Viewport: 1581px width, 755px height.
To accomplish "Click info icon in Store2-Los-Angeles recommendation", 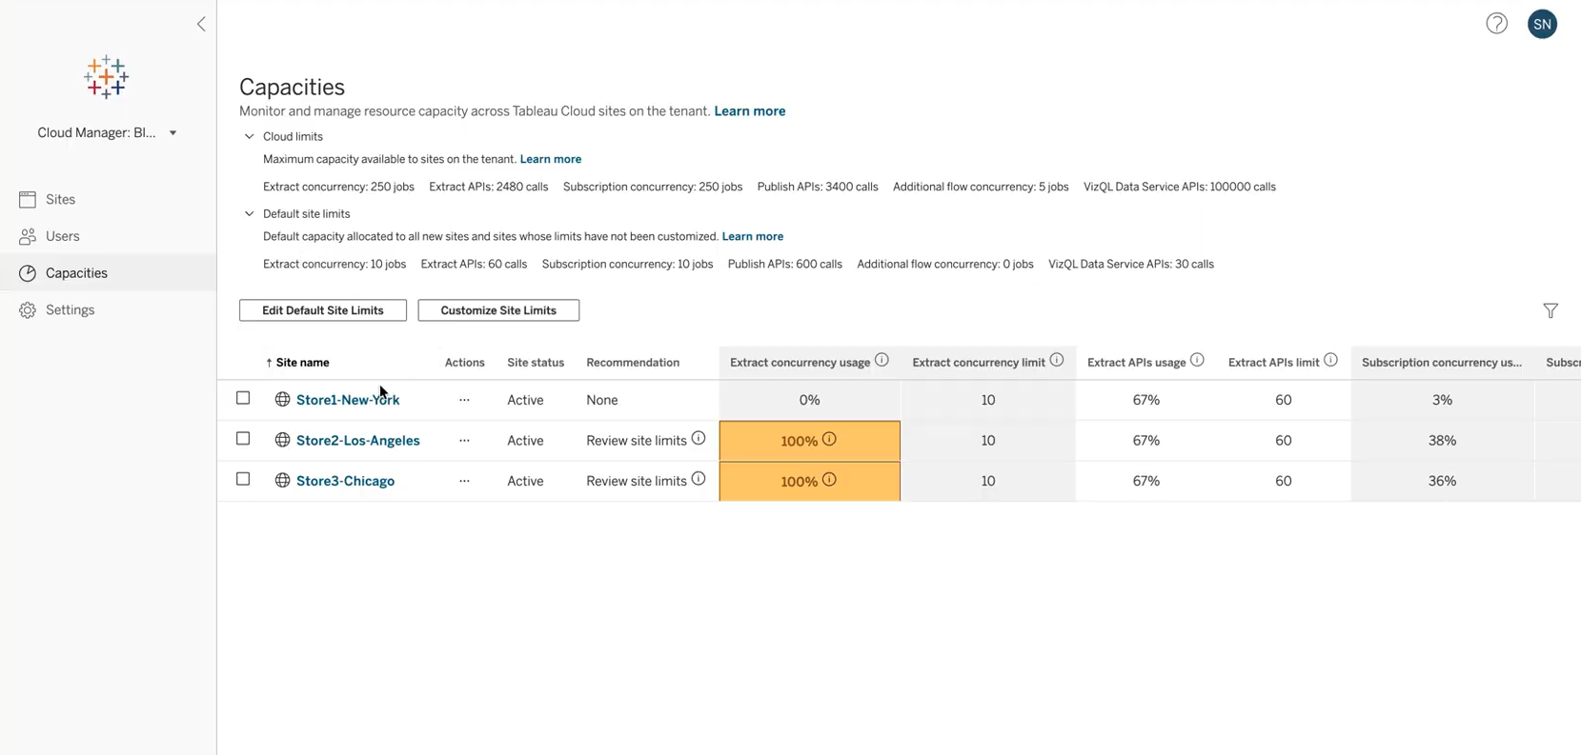I will (x=699, y=438).
